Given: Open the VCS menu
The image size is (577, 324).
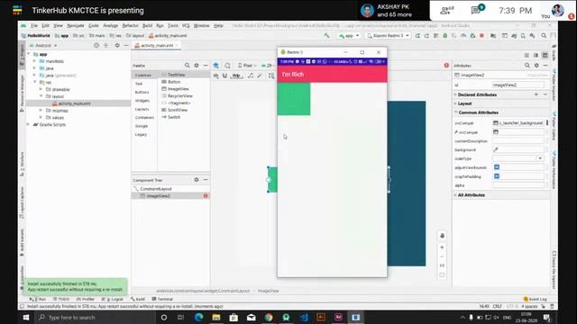Looking at the screenshot, I should (x=186, y=26).
